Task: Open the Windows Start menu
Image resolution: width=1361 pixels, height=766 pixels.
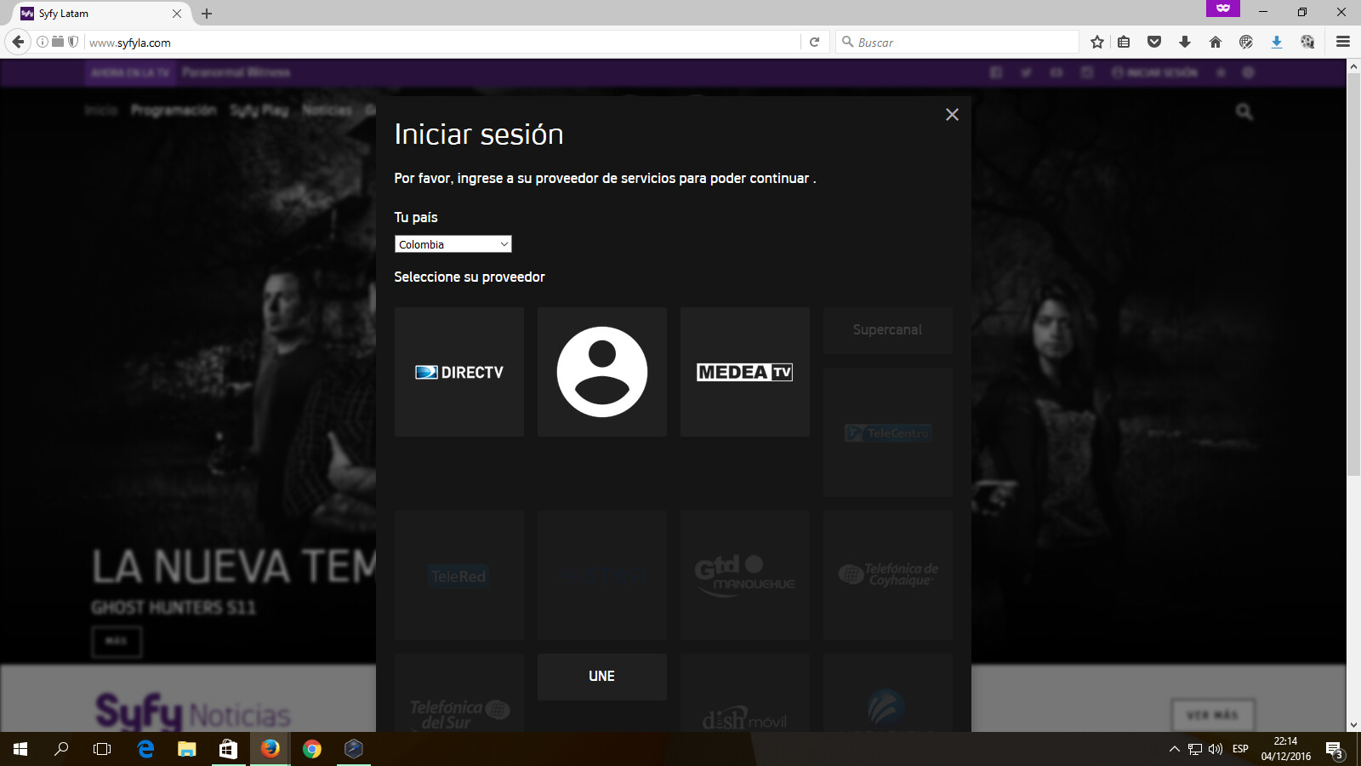Action: click(20, 749)
